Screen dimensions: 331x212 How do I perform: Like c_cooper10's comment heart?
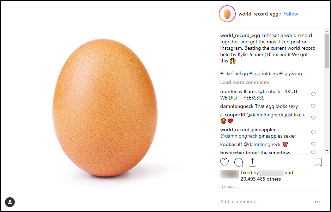[313, 117]
